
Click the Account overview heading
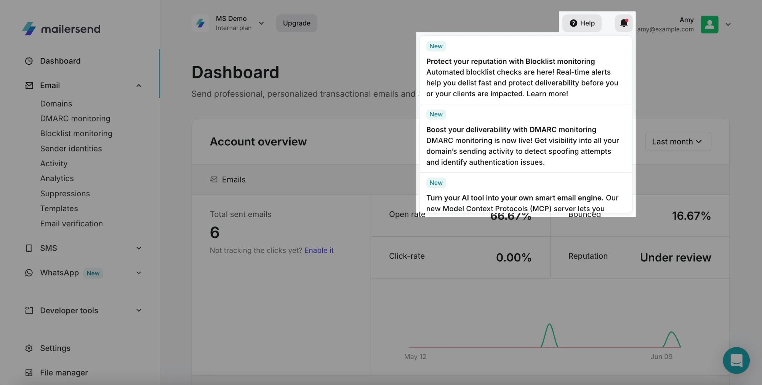(x=258, y=142)
